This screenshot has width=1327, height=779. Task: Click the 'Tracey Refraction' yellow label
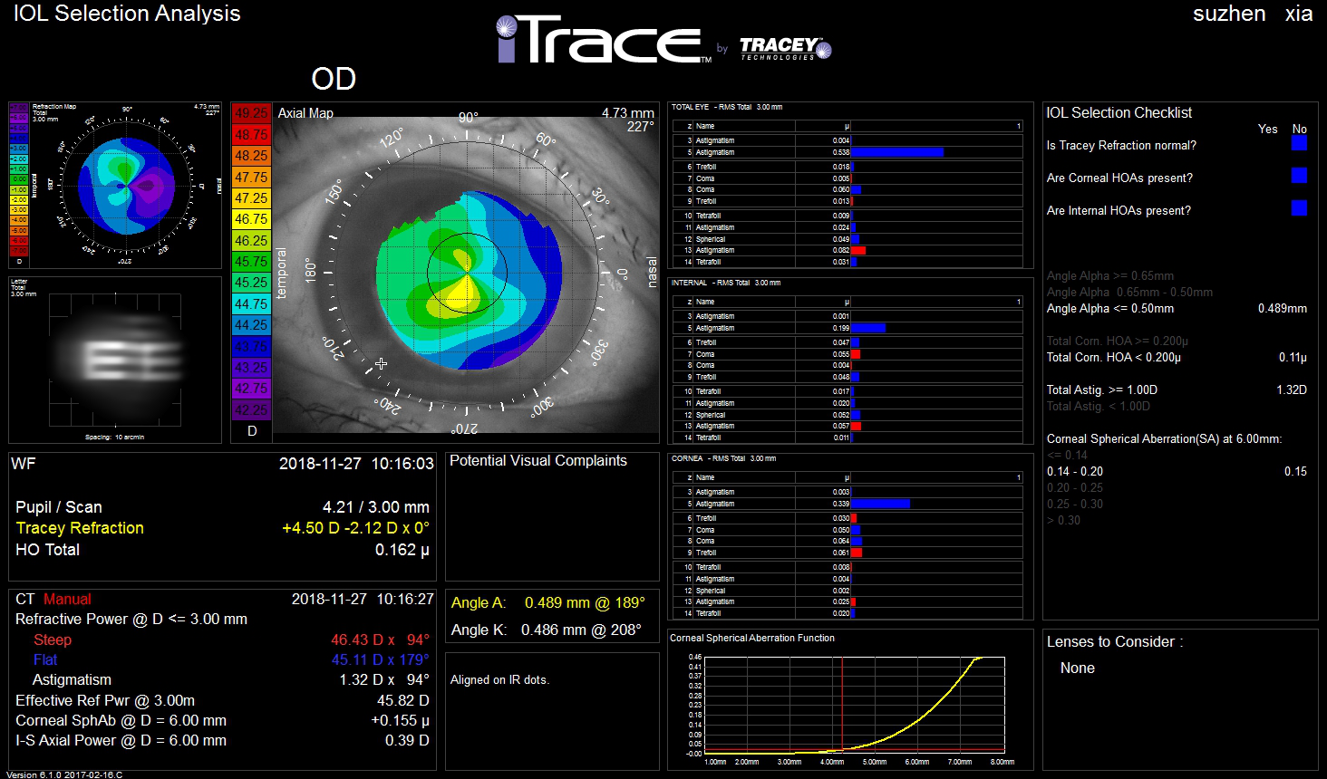pyautogui.click(x=80, y=528)
